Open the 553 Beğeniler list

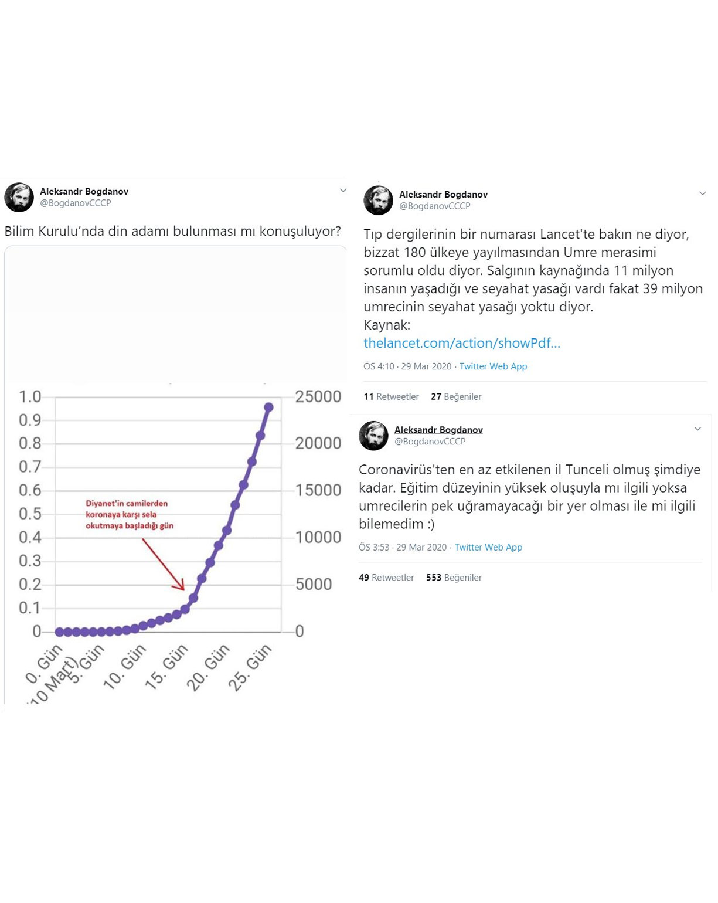[x=454, y=578]
